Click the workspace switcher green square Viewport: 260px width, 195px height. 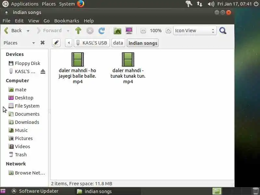point(217,191)
